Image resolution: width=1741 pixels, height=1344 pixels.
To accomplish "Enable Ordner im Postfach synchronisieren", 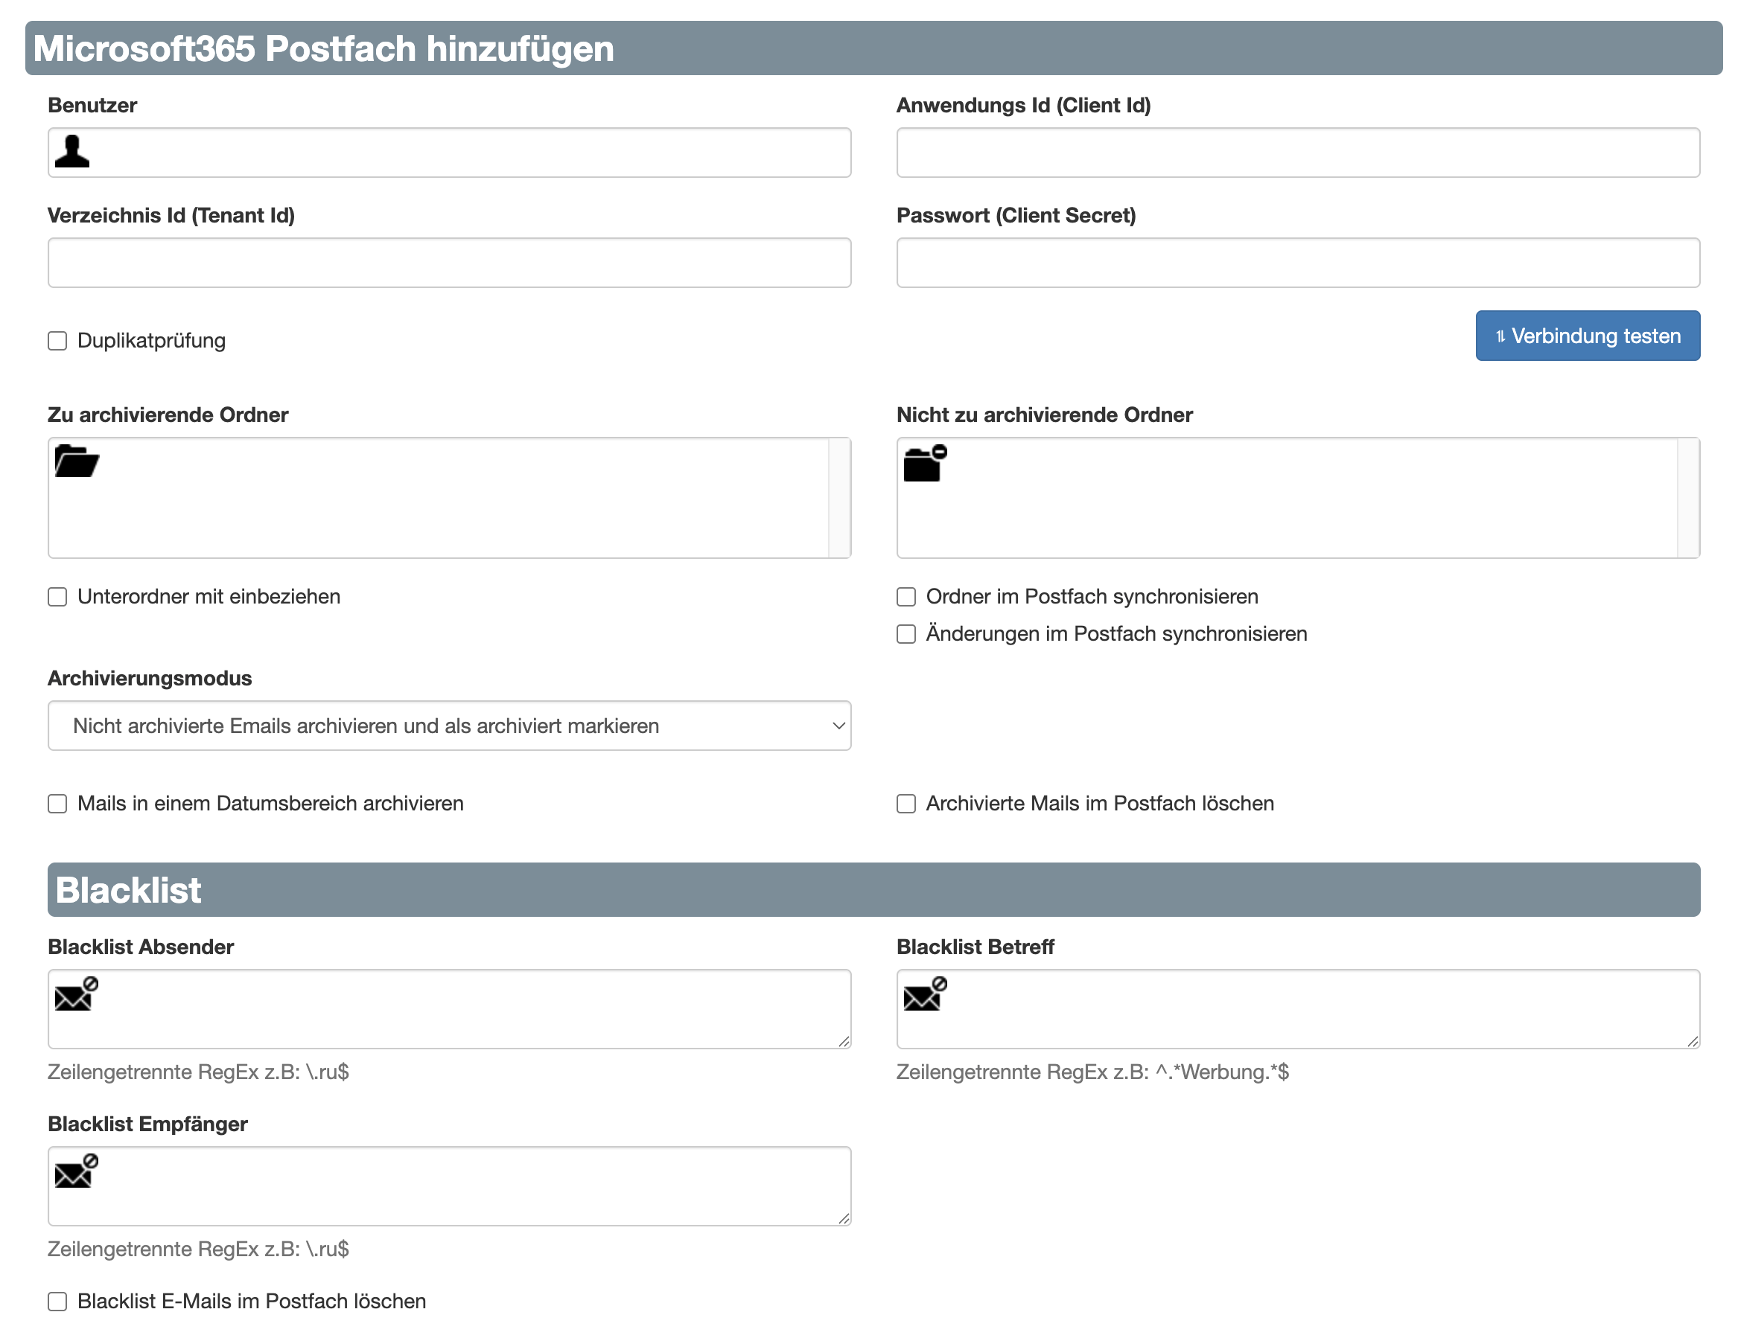I will tap(905, 597).
